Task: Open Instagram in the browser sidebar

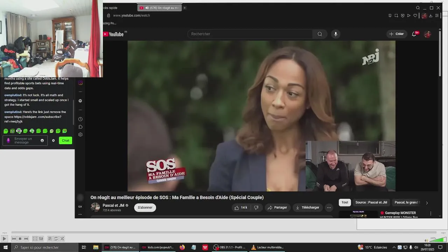Action: pos(80,83)
